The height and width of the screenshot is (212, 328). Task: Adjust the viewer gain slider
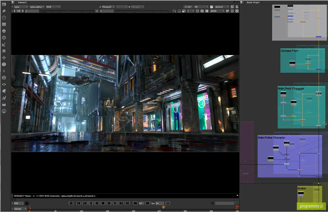point(67,11)
